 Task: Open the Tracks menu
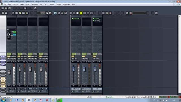(x=46, y=5)
